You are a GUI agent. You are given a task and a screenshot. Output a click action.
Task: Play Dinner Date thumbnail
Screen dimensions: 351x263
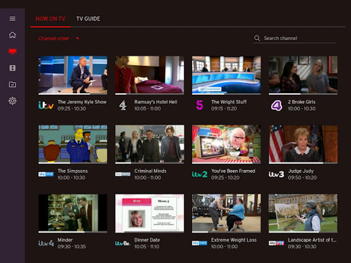click(149, 213)
